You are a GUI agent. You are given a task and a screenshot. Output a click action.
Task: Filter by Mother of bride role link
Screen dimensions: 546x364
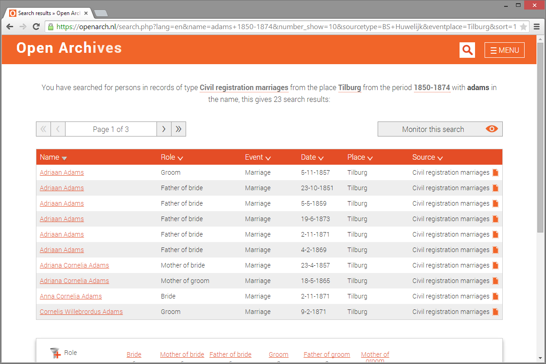182,354
